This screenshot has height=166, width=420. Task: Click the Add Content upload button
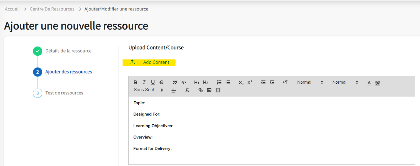point(149,62)
